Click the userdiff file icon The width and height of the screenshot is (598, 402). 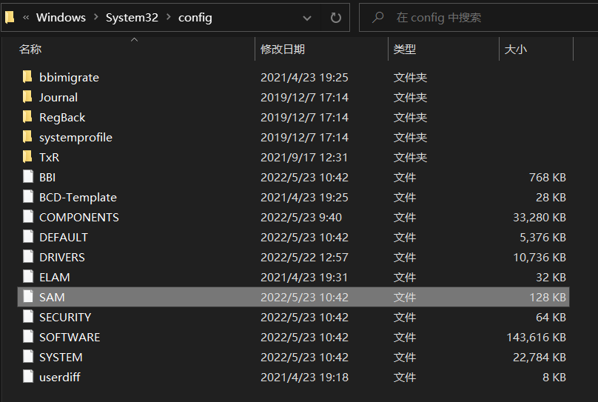tap(27, 377)
